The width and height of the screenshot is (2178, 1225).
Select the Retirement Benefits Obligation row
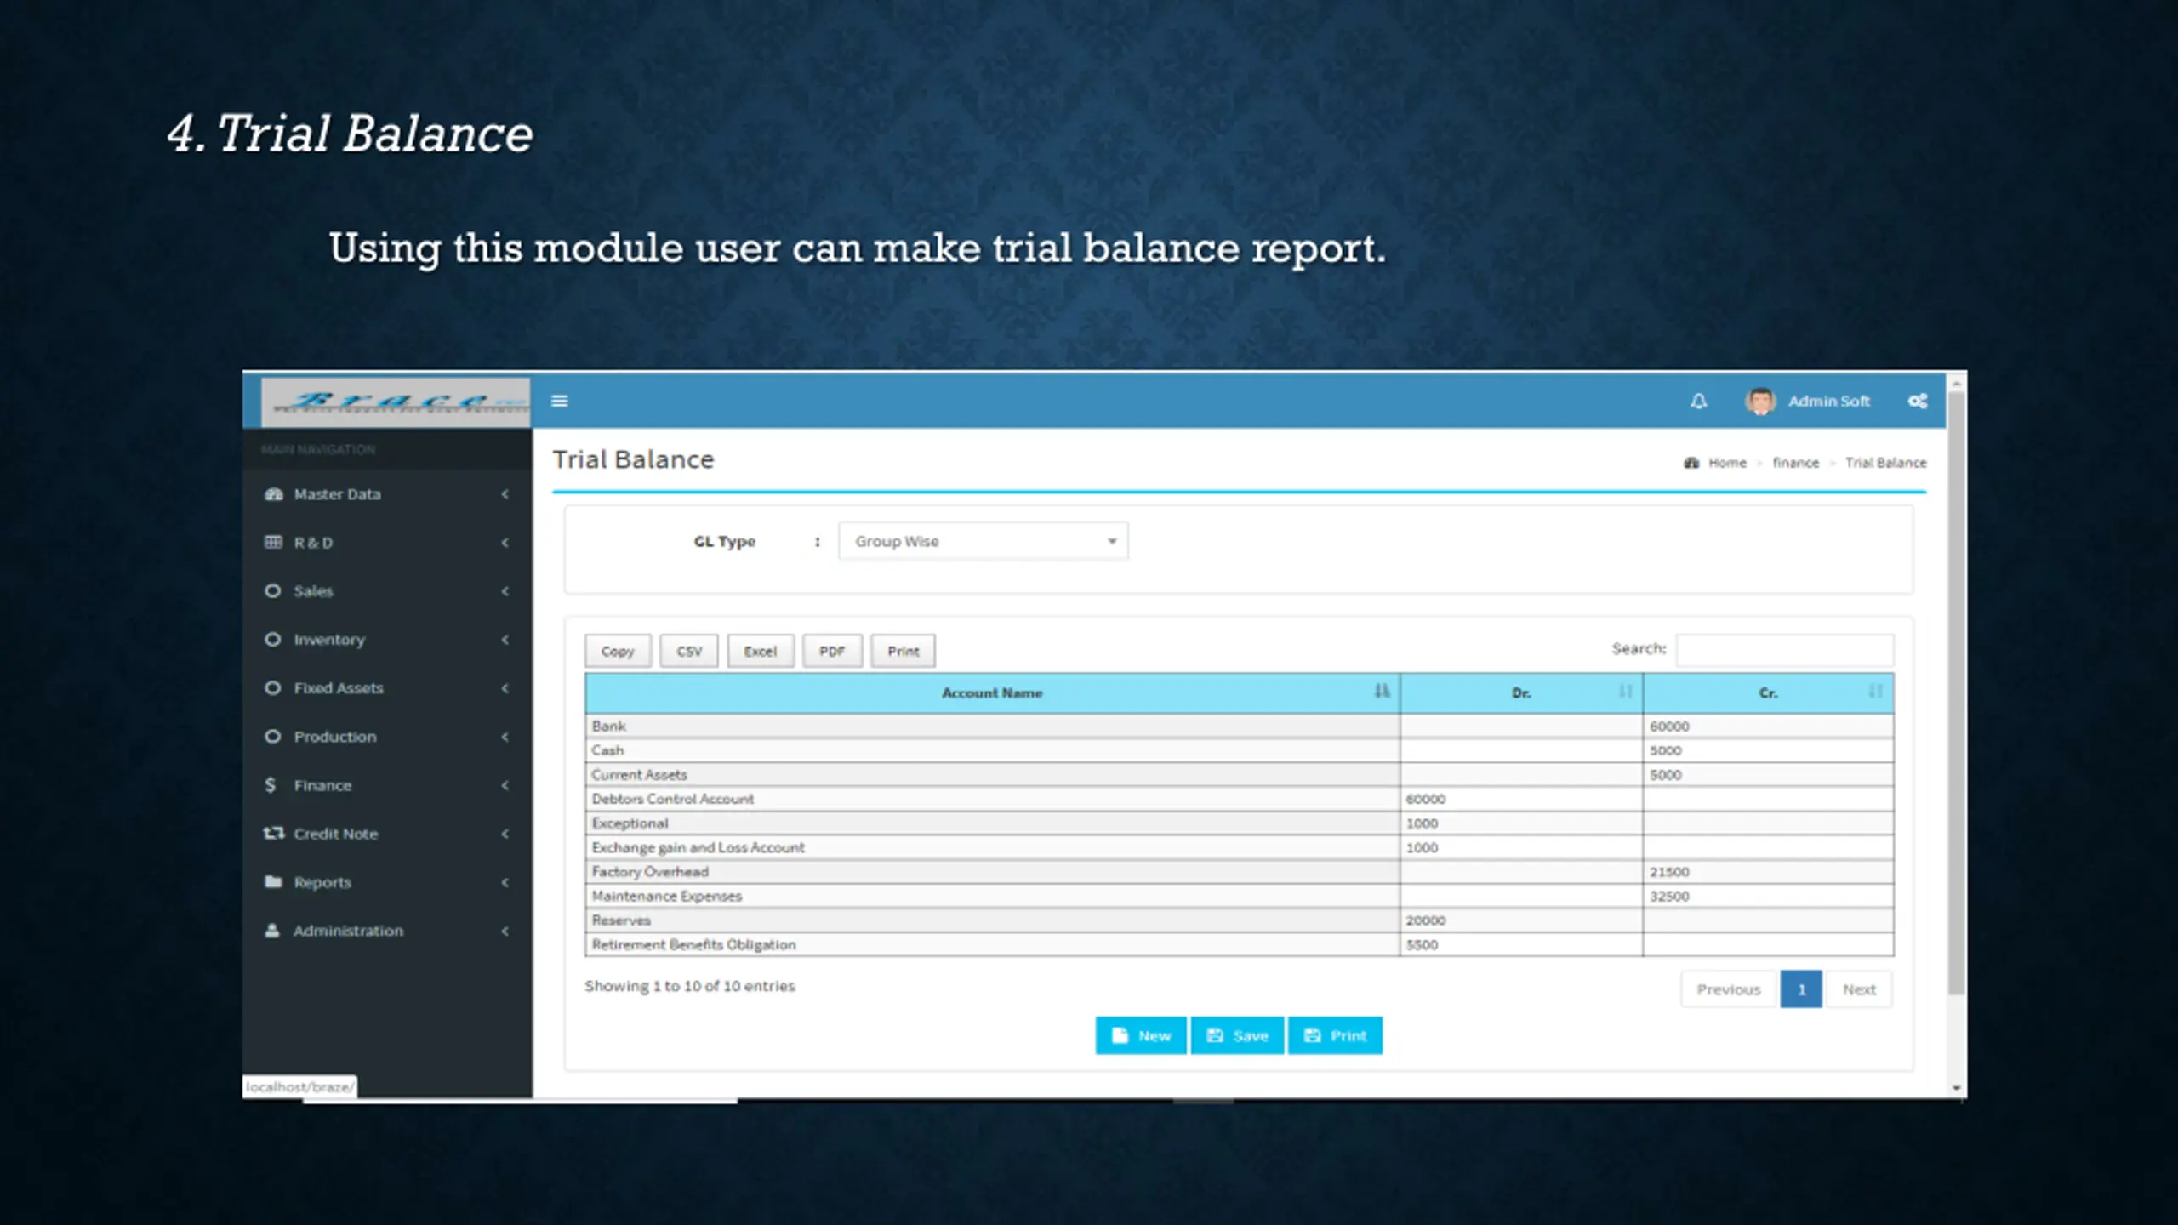pos(1239,944)
